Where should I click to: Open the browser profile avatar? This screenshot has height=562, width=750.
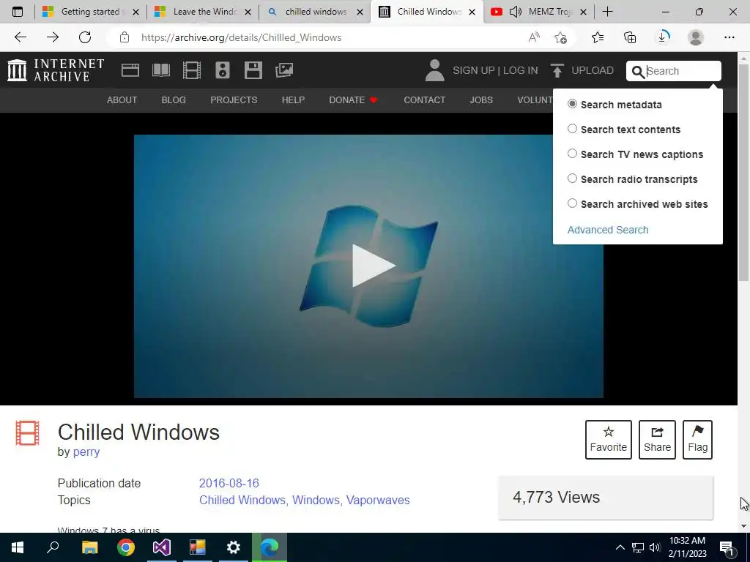pyautogui.click(x=696, y=37)
